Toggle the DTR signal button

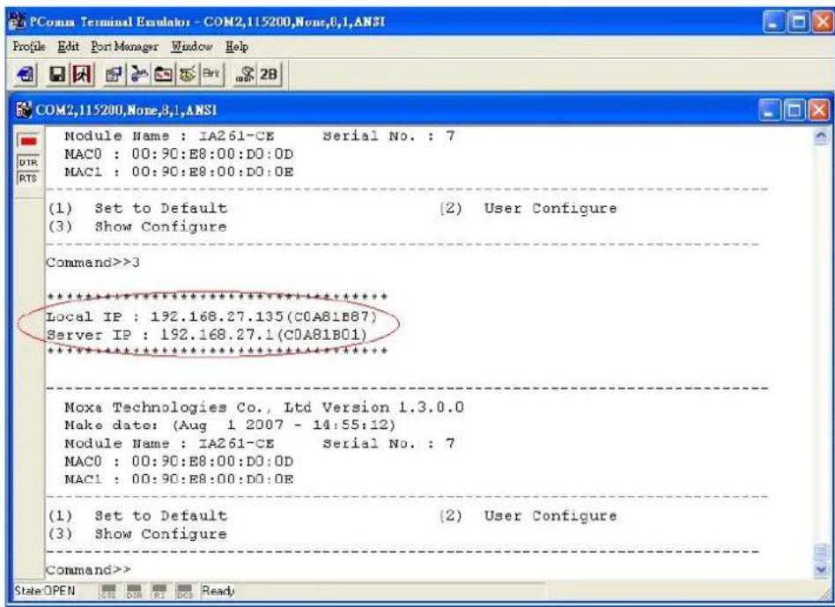27,162
